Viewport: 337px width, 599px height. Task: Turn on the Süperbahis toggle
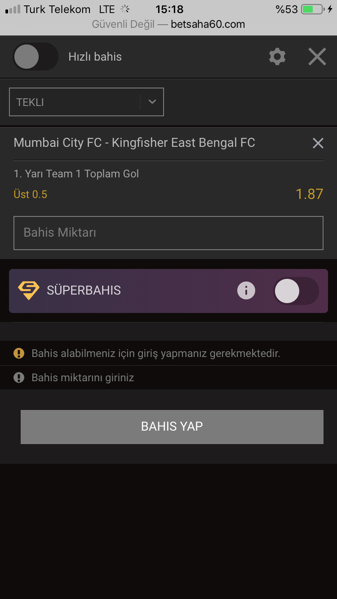pos(296,291)
